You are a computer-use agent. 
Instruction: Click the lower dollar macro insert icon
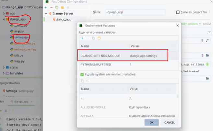click(x=202, y=55)
